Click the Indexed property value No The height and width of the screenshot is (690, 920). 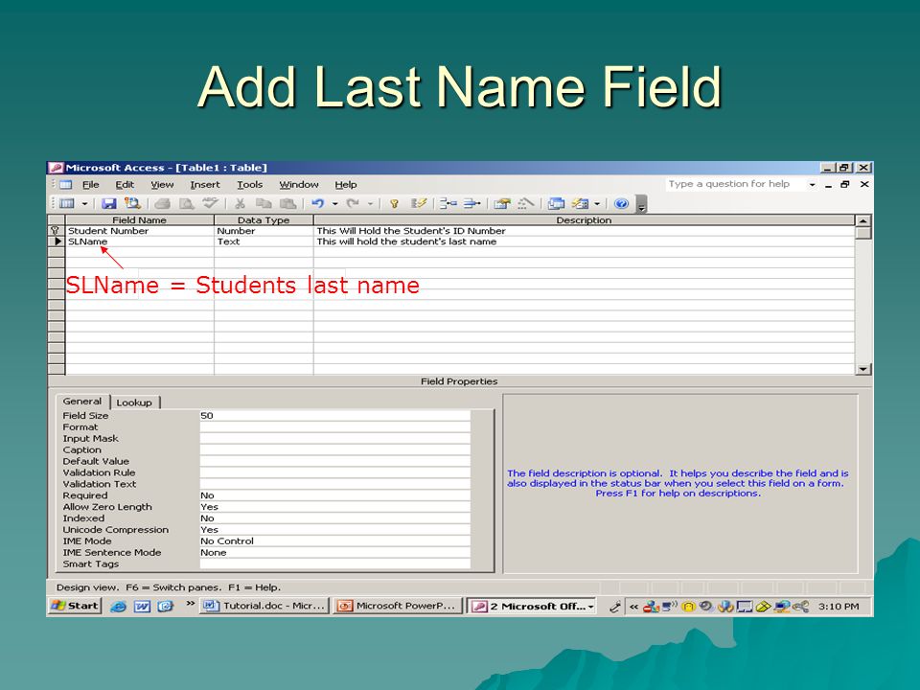(x=335, y=518)
